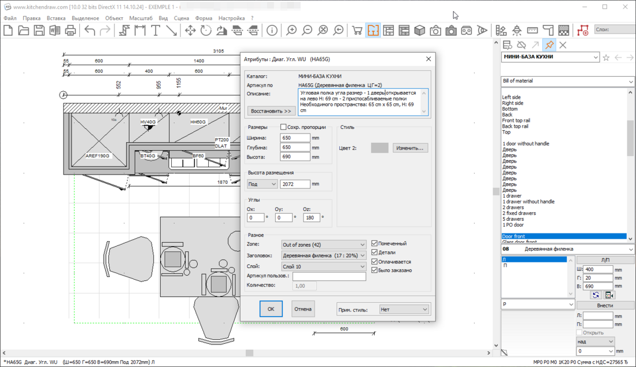
Task: Click the red add-point shape icon
Action: (583, 31)
